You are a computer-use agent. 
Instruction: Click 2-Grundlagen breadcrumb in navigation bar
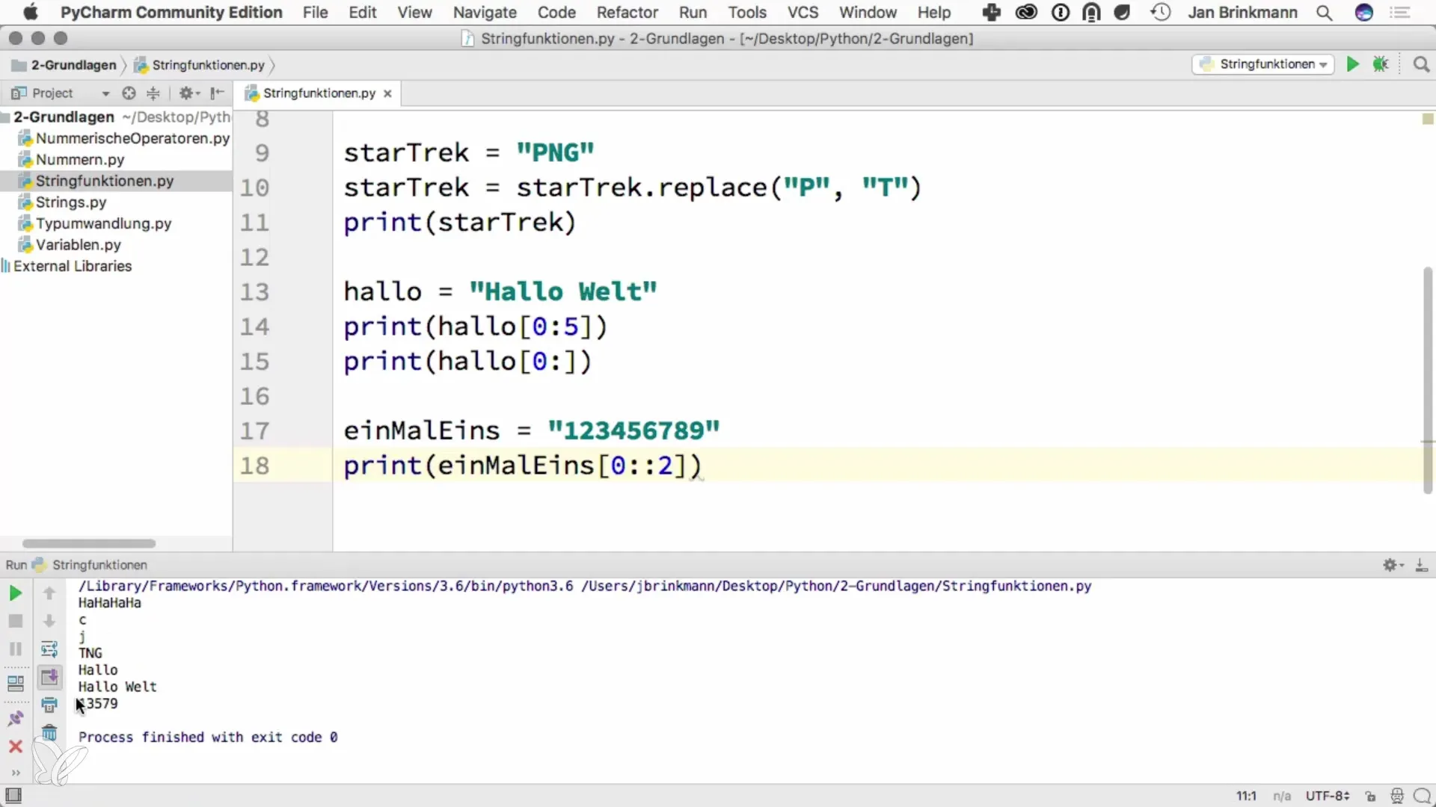pyautogui.click(x=73, y=65)
